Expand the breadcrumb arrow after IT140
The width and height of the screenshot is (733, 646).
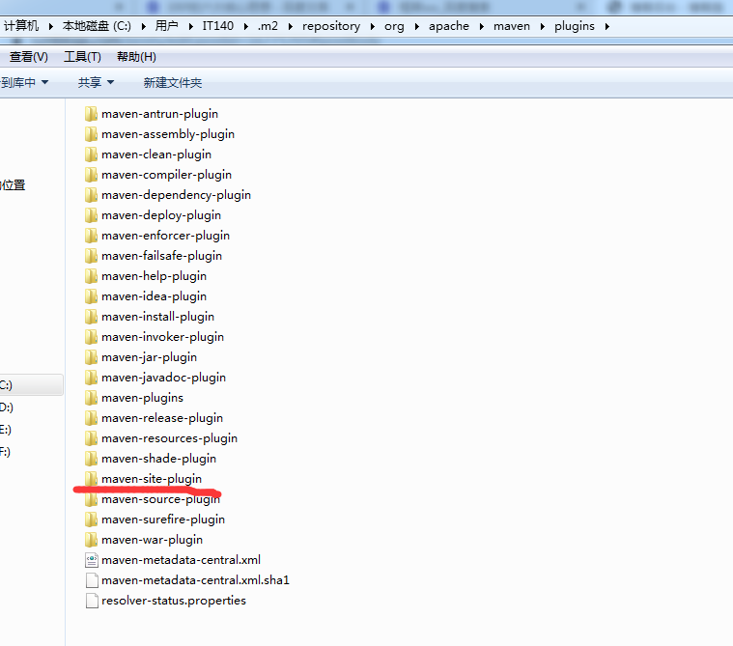pos(245,27)
